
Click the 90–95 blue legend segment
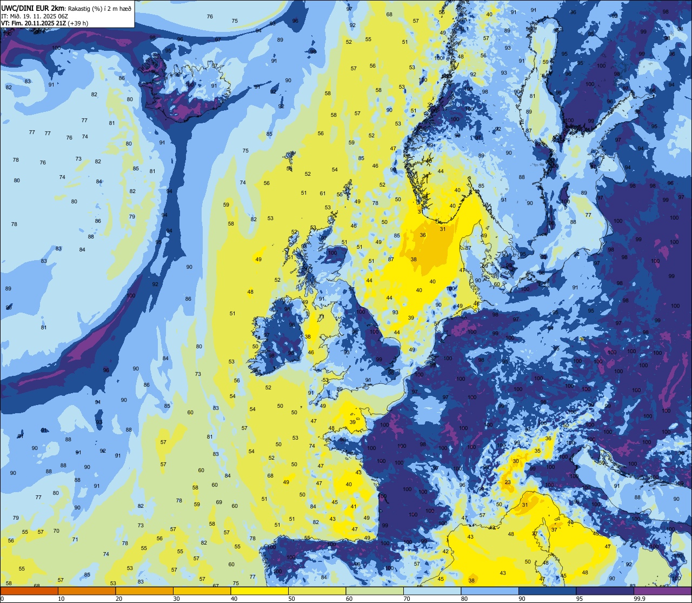coord(547,591)
